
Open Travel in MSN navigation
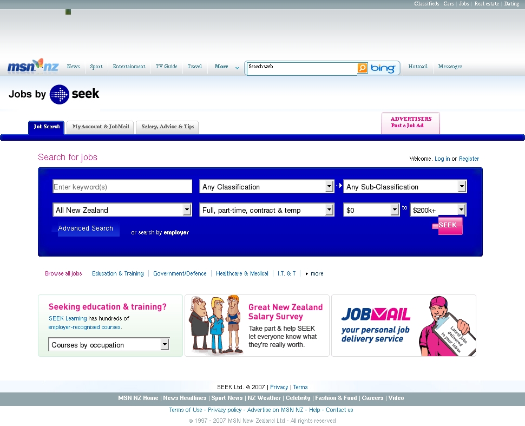tap(195, 67)
